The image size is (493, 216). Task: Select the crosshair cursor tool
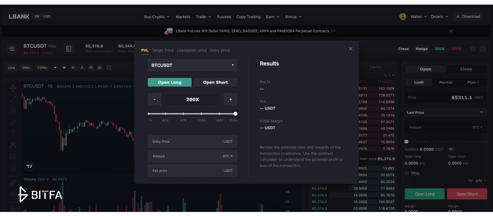point(13,88)
